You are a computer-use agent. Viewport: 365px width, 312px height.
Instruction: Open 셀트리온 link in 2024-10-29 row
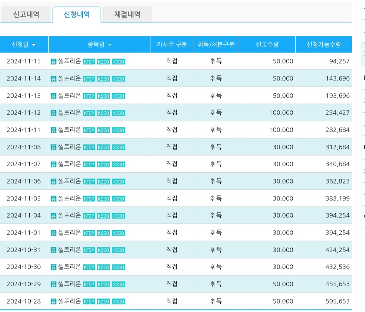pyautogui.click(x=70, y=284)
